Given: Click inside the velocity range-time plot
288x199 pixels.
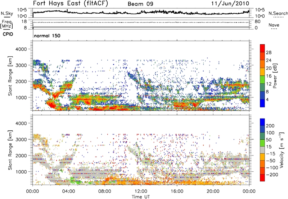Looking at the screenshot, I should click(x=141, y=150).
